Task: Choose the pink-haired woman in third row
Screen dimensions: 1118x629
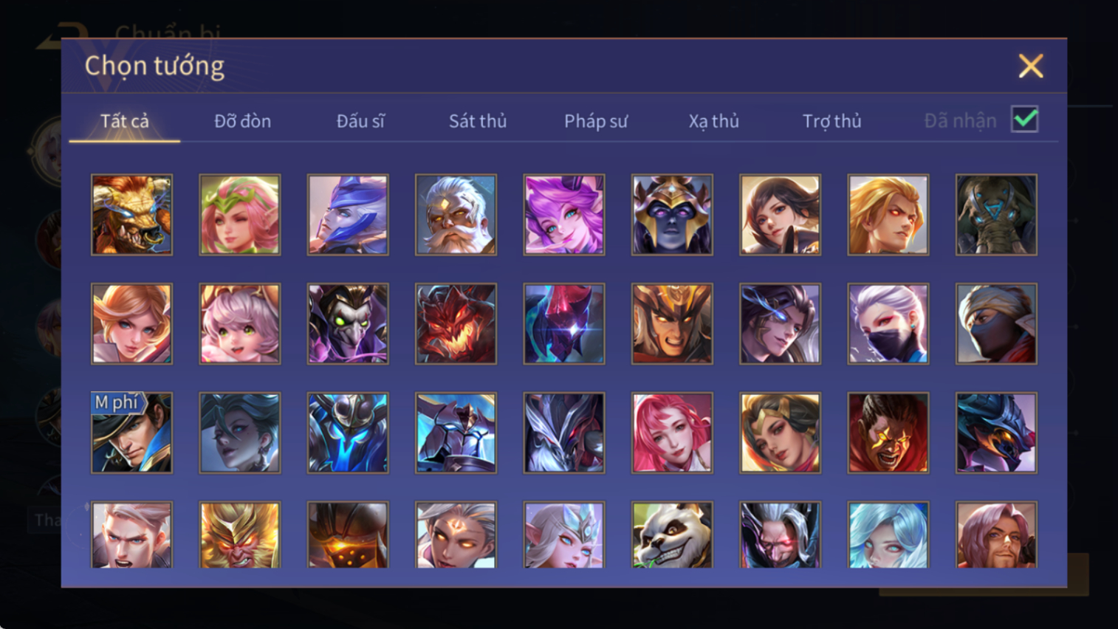Action: (672, 433)
